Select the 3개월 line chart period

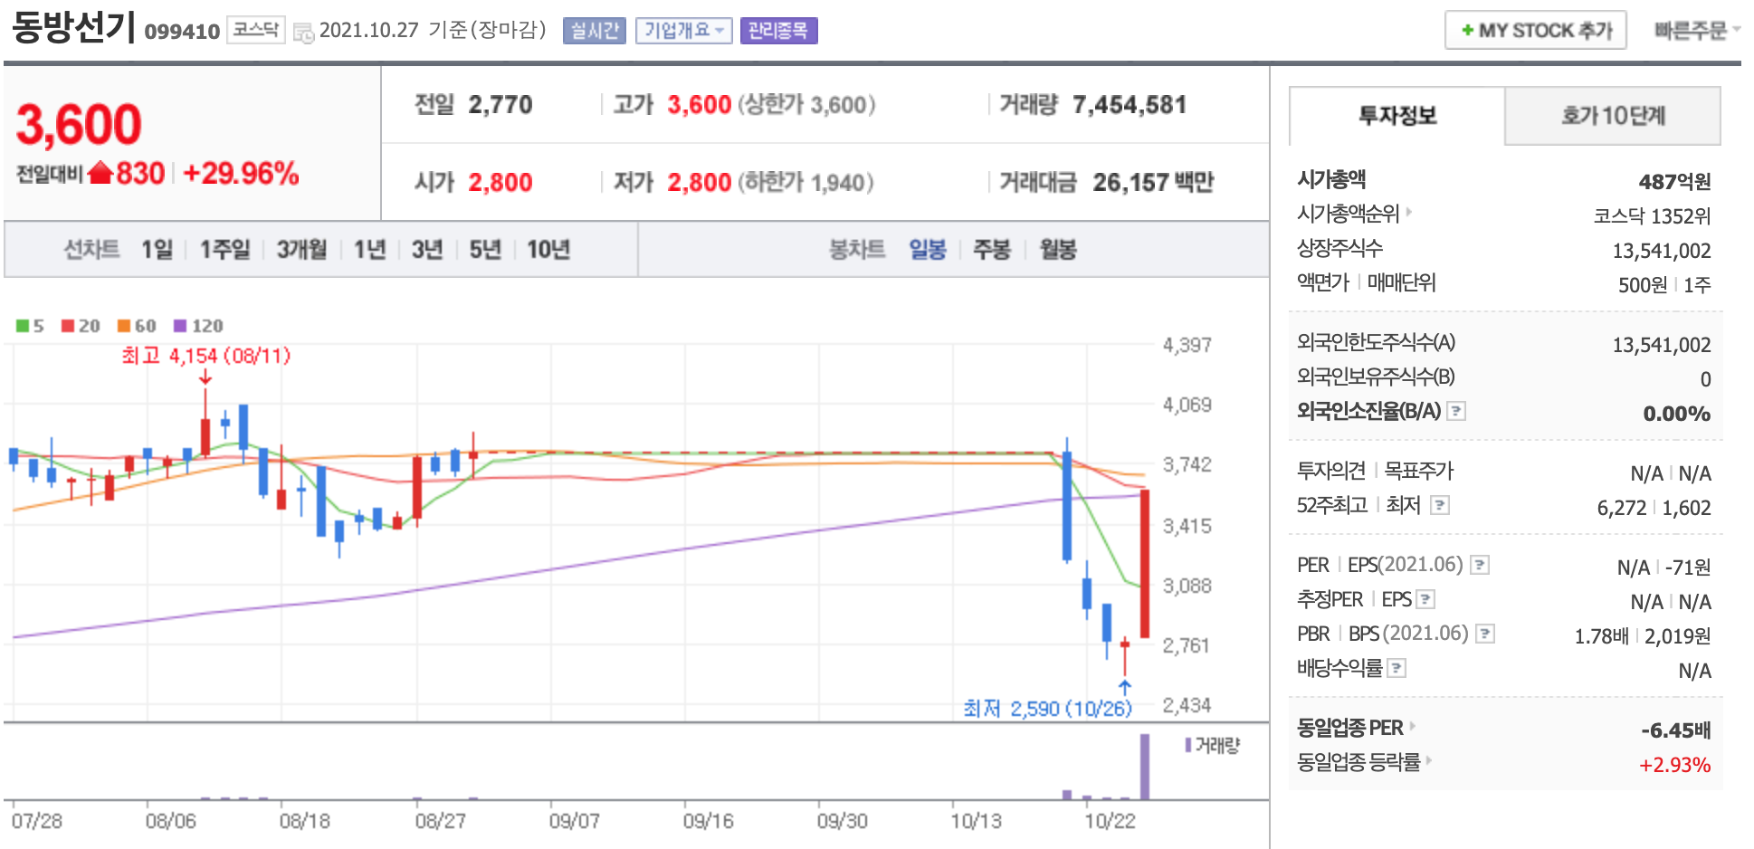point(301,249)
